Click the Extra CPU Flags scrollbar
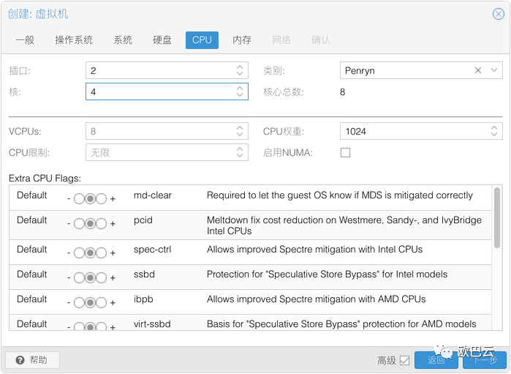 tap(497, 220)
